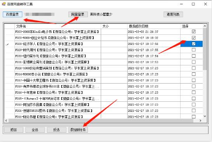Viewport: 212px width, 142px height.
Task: Check the F030-纽约客外刊 checkbox
Action: (194, 56)
